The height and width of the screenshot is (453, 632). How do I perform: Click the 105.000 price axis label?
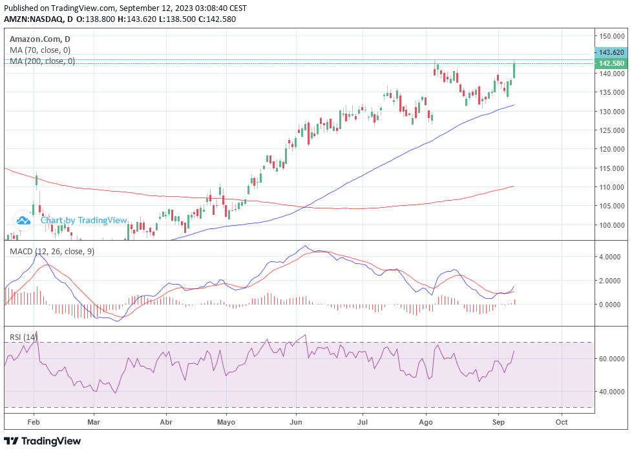click(612, 206)
